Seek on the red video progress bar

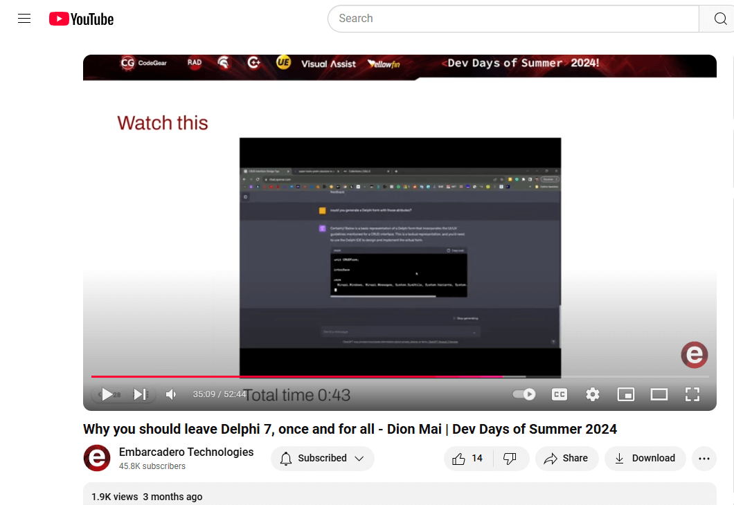400,376
